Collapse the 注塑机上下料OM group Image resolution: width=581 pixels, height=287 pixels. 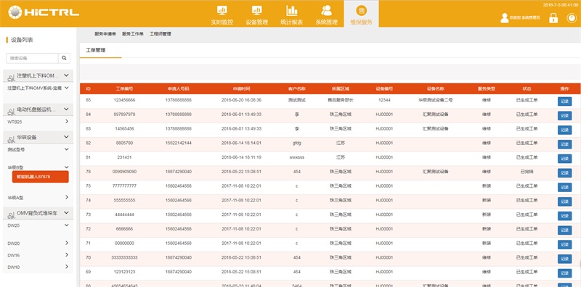[66, 75]
